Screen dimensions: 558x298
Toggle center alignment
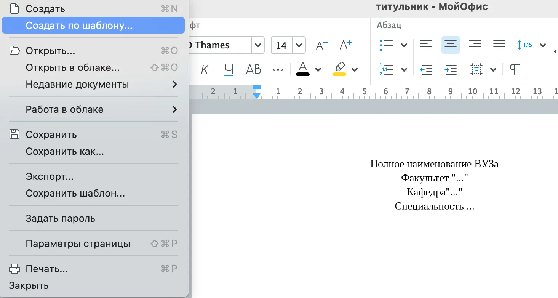click(x=451, y=45)
